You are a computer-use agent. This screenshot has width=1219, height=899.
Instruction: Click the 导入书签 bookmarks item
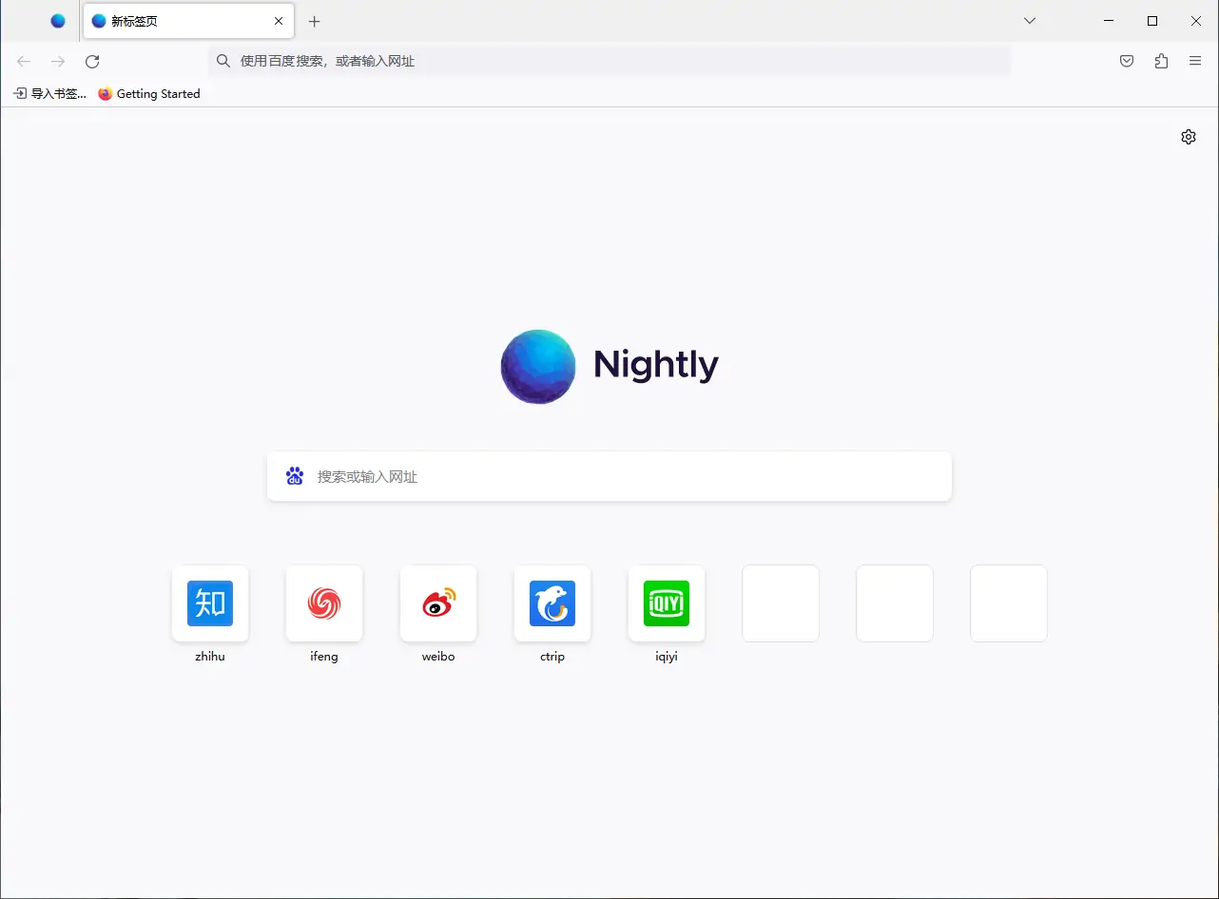coord(48,93)
